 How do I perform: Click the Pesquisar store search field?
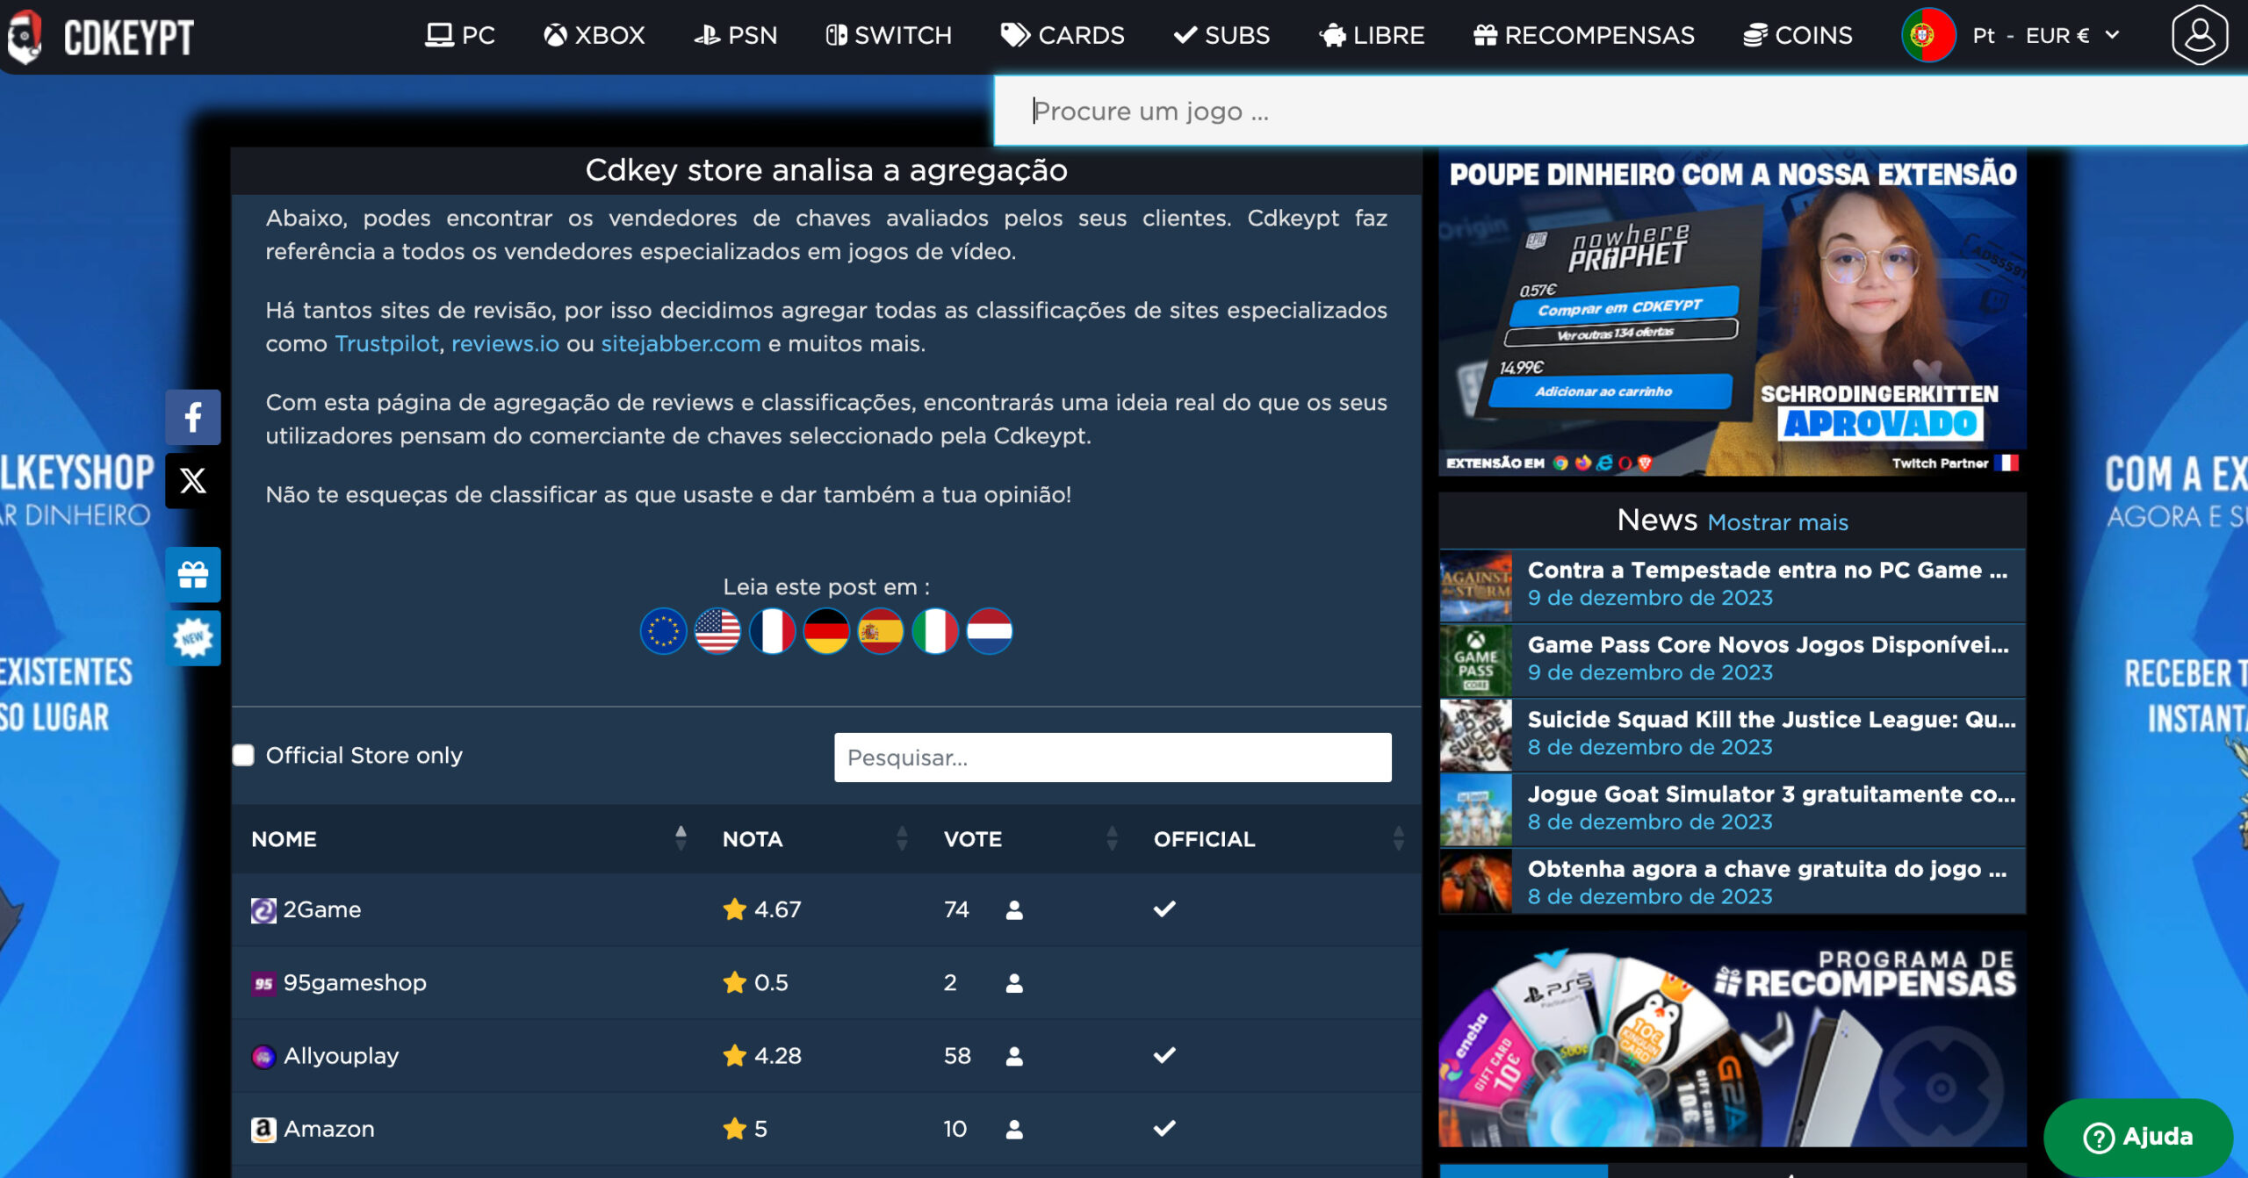(1113, 758)
